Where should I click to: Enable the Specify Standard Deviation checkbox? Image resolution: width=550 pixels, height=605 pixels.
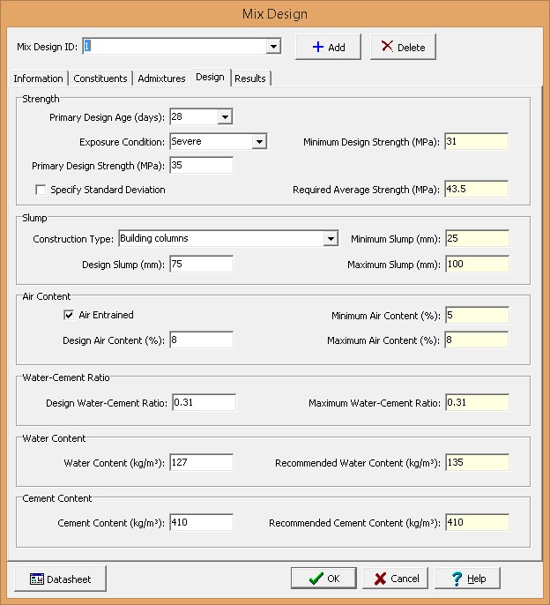tap(41, 190)
